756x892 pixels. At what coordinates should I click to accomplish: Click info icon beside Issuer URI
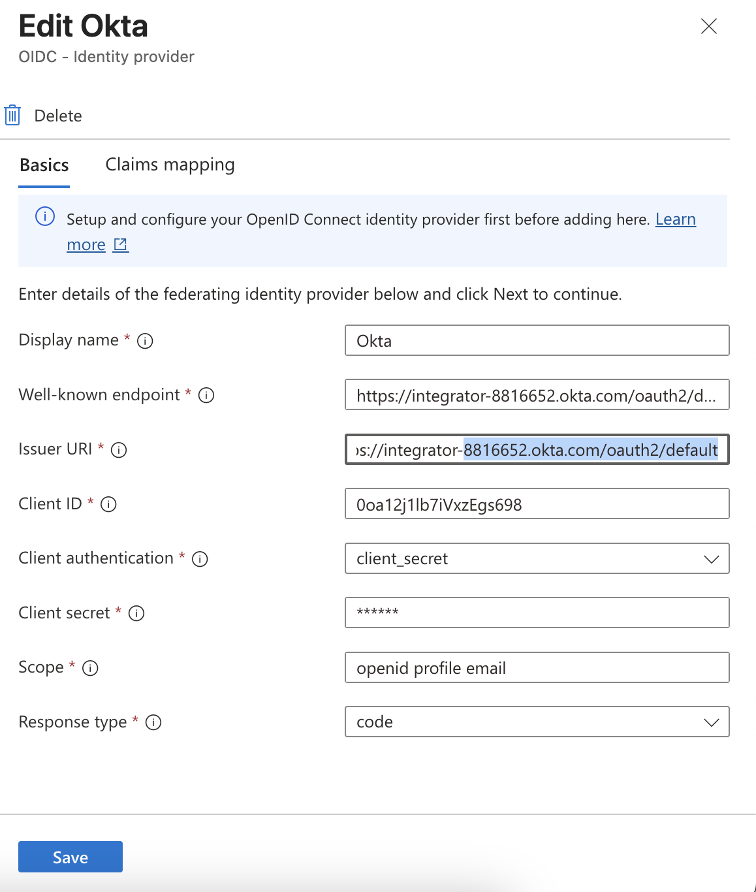119,450
